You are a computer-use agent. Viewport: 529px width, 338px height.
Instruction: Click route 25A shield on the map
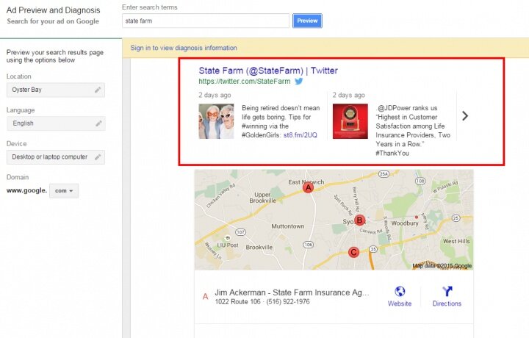click(384, 174)
